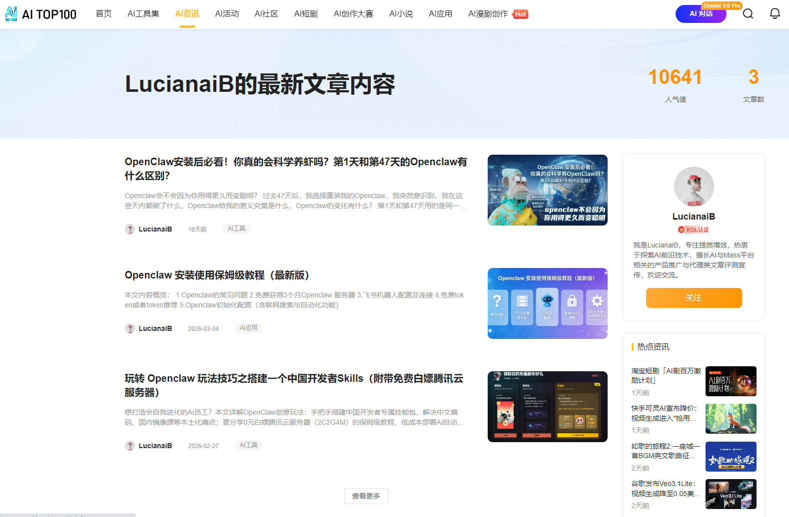Click author avatar beside the 2026-02-27 article
Viewport: 789px width, 517px height.
pos(130,446)
